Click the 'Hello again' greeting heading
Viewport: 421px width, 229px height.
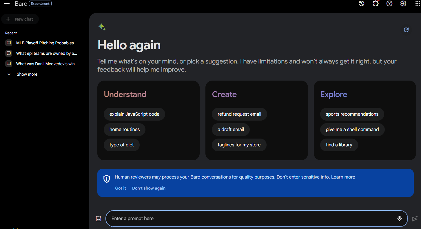[129, 45]
